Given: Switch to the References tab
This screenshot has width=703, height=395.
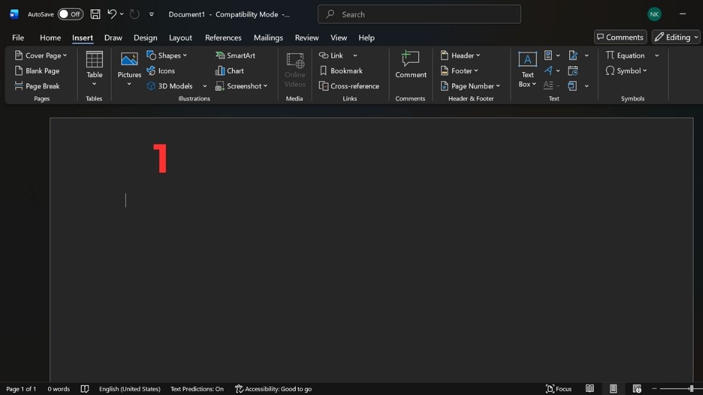Looking at the screenshot, I should (x=223, y=37).
